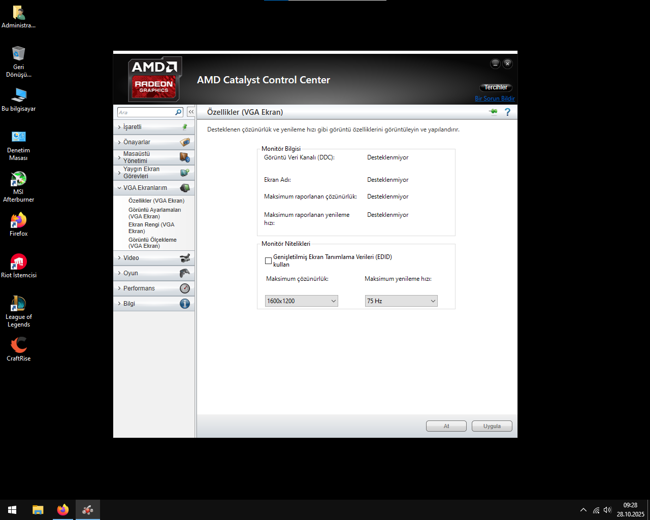Click the search magnifier icon in sidebar
This screenshot has width=650, height=520.
(x=178, y=112)
